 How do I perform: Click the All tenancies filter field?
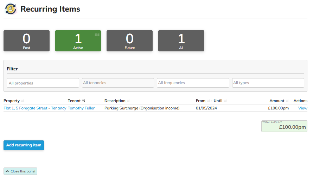(118, 83)
